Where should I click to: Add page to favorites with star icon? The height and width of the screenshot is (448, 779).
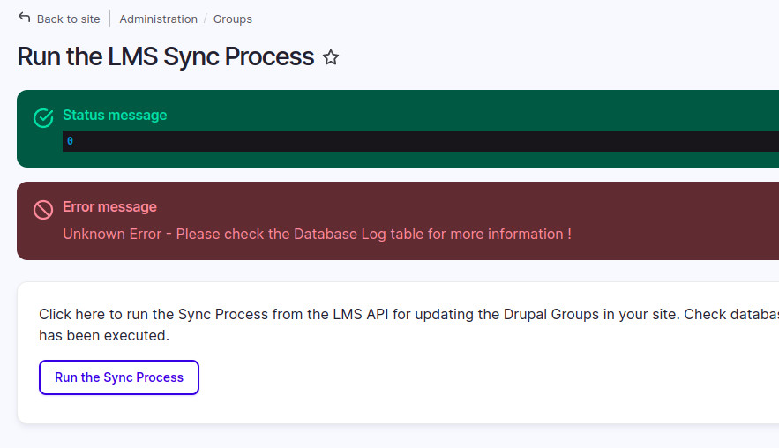[x=331, y=57]
